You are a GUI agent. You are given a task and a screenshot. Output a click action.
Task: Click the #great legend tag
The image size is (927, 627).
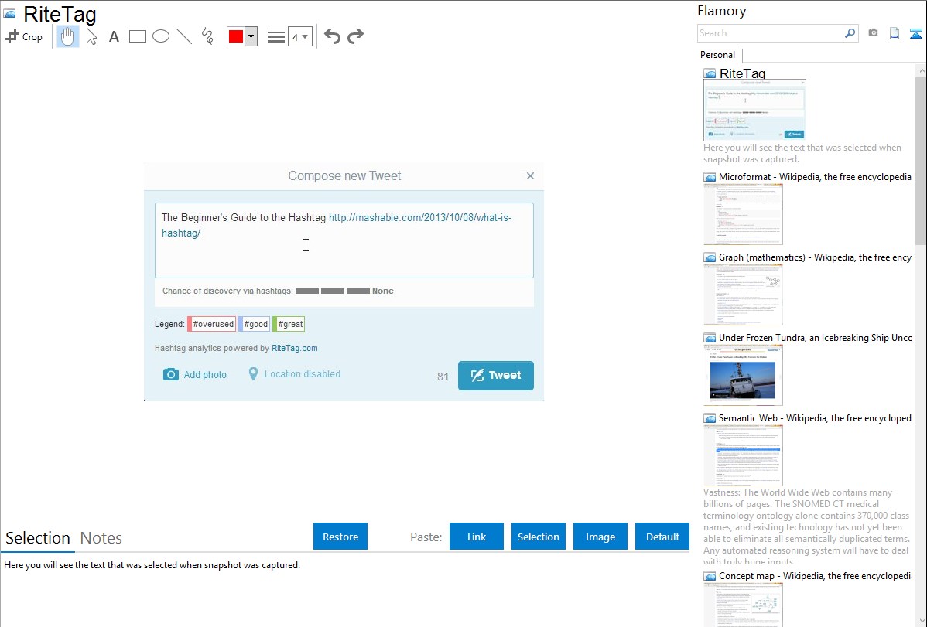click(x=289, y=324)
